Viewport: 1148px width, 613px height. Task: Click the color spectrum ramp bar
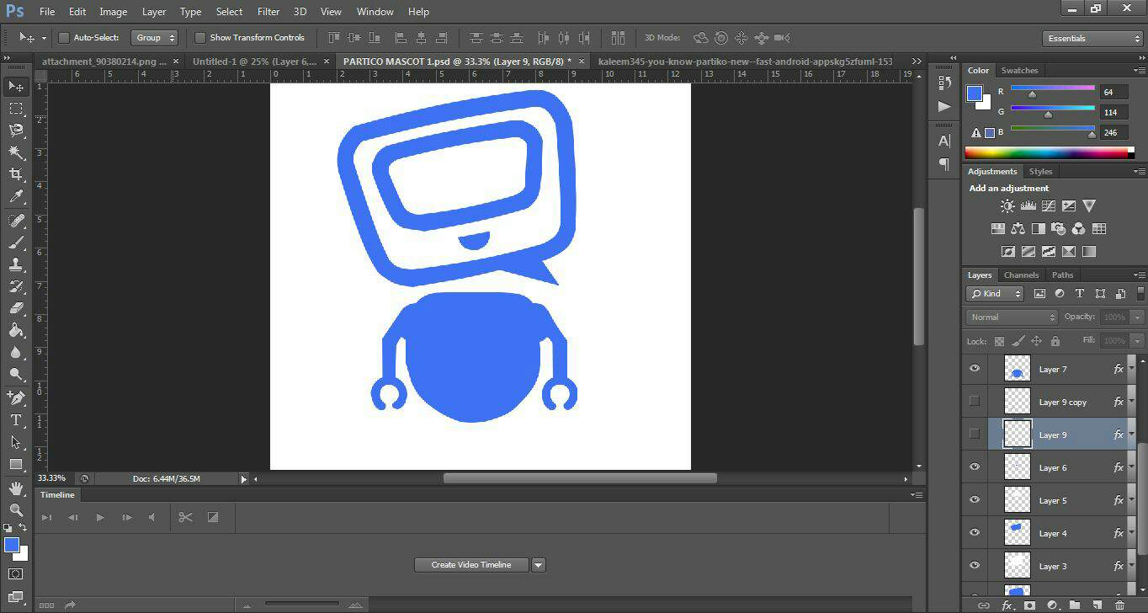(1049, 152)
